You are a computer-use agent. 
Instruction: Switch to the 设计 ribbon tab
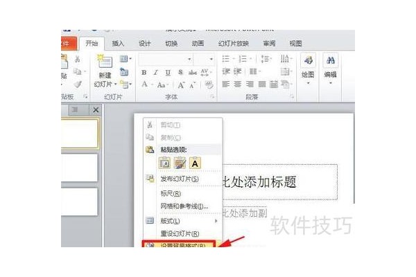point(145,43)
